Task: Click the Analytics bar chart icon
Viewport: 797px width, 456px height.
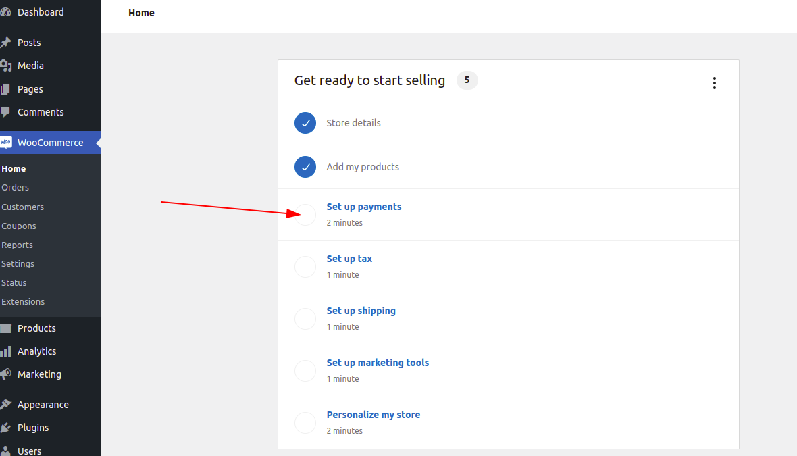Action: pyautogui.click(x=5, y=351)
